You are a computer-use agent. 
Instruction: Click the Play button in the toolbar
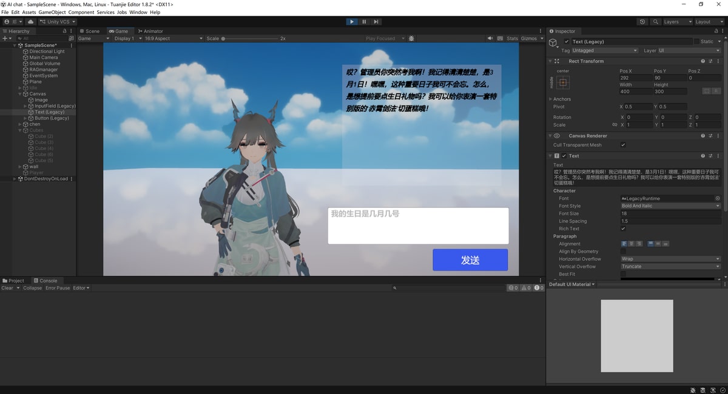coord(352,22)
